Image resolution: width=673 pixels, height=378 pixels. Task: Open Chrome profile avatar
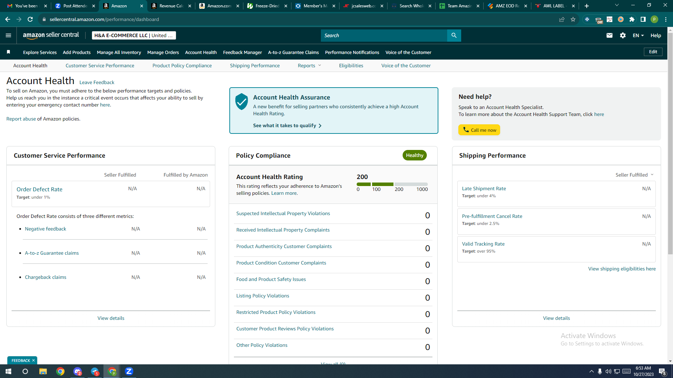click(x=654, y=19)
